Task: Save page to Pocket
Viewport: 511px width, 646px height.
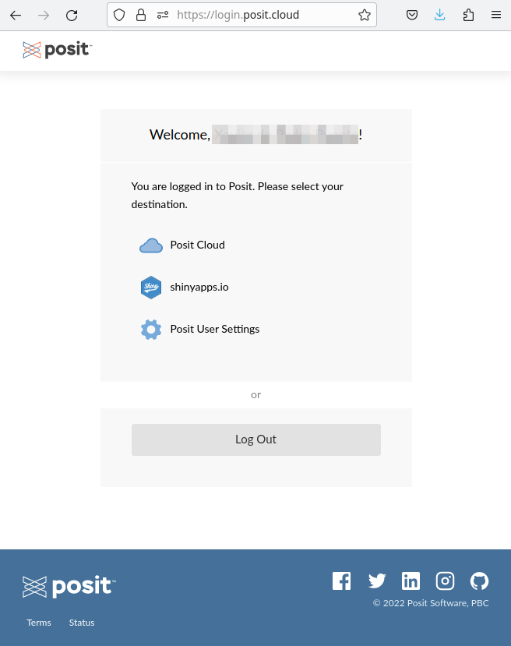Action: (x=412, y=16)
